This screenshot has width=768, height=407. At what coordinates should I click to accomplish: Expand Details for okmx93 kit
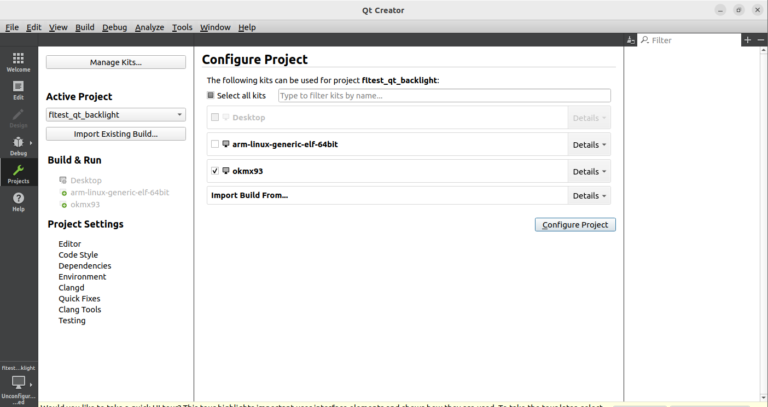click(x=589, y=171)
